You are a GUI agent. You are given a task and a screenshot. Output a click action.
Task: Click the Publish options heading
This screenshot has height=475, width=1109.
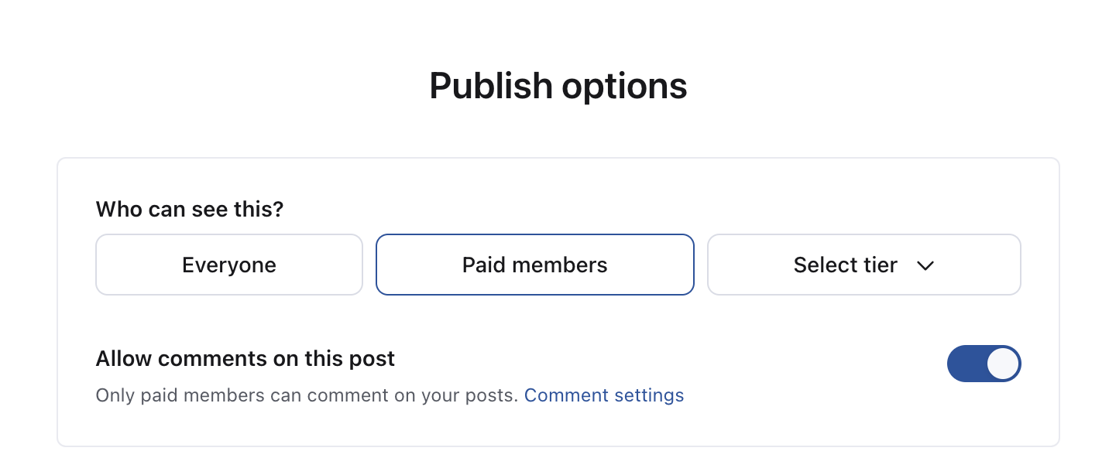pos(558,85)
